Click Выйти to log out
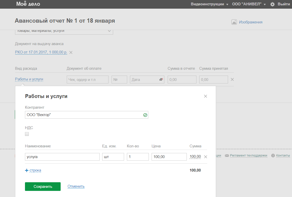 click(284, 4)
